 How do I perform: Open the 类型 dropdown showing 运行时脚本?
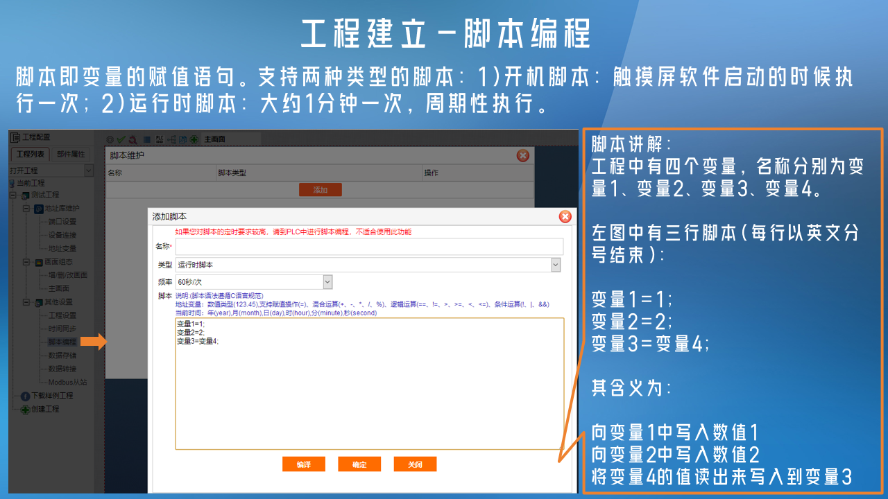555,265
